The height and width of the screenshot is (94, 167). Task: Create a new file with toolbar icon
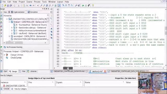pyautogui.click(x=2, y=5)
